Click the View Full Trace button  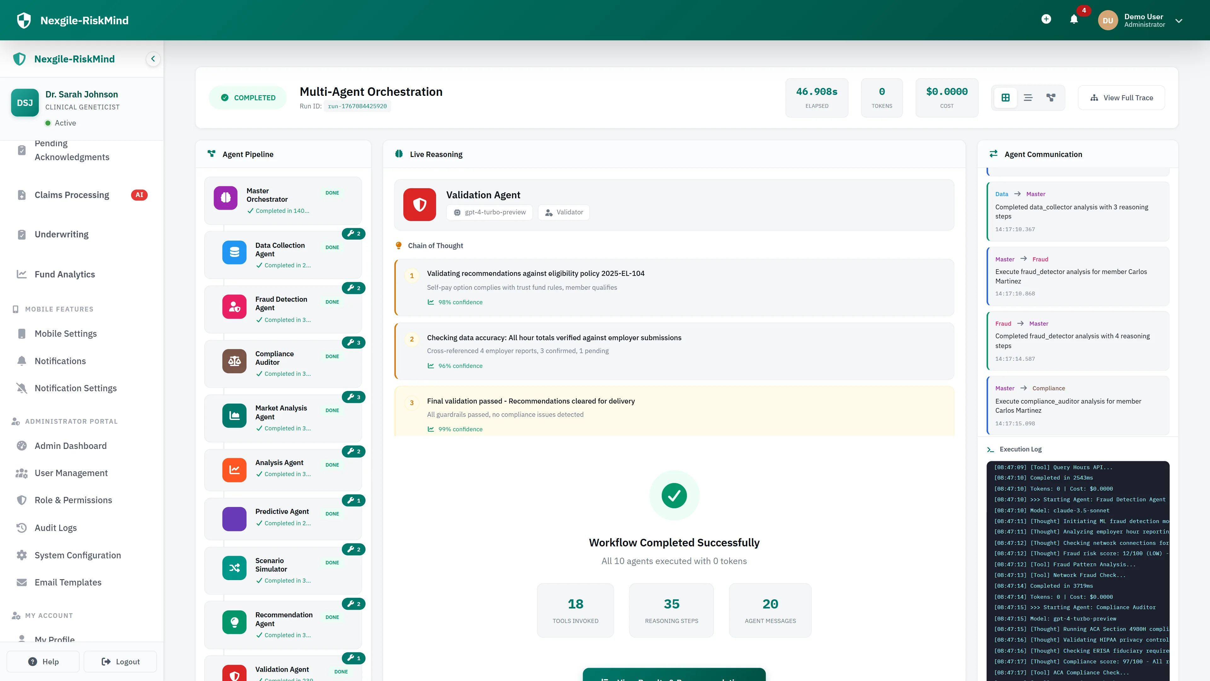point(1121,97)
